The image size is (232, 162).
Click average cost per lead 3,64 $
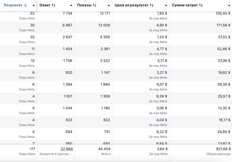click(x=162, y=149)
